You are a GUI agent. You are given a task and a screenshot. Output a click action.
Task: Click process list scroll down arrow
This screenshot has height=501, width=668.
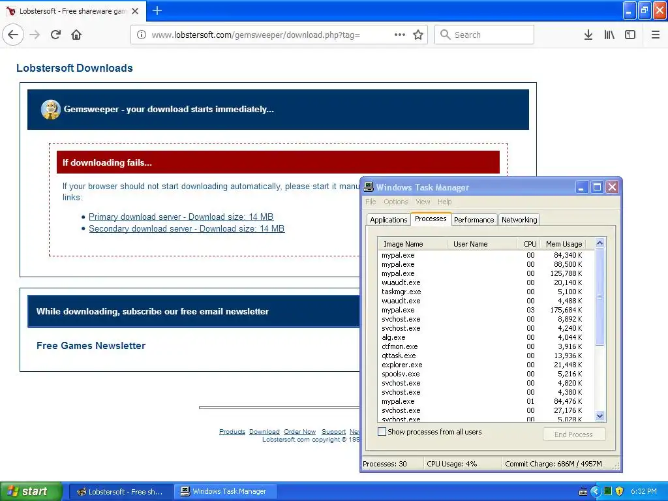click(x=600, y=416)
